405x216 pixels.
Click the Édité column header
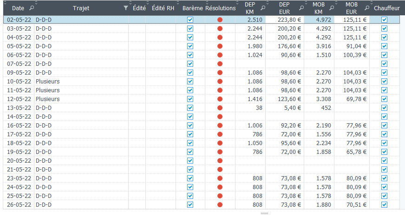point(138,8)
